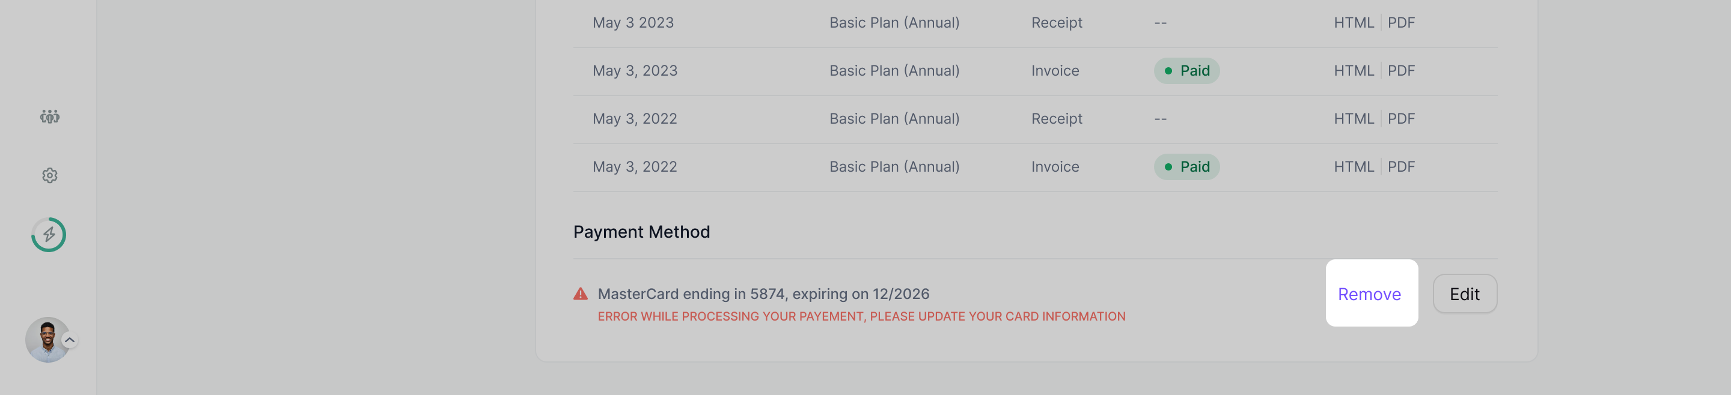This screenshot has height=395, width=1731.
Task: Click the Paid badge on 2023 invoice
Action: 1186,70
